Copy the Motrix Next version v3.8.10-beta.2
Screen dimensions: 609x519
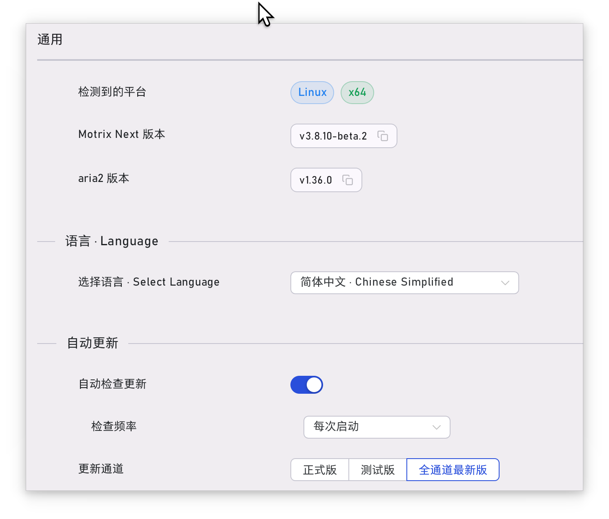tap(383, 136)
